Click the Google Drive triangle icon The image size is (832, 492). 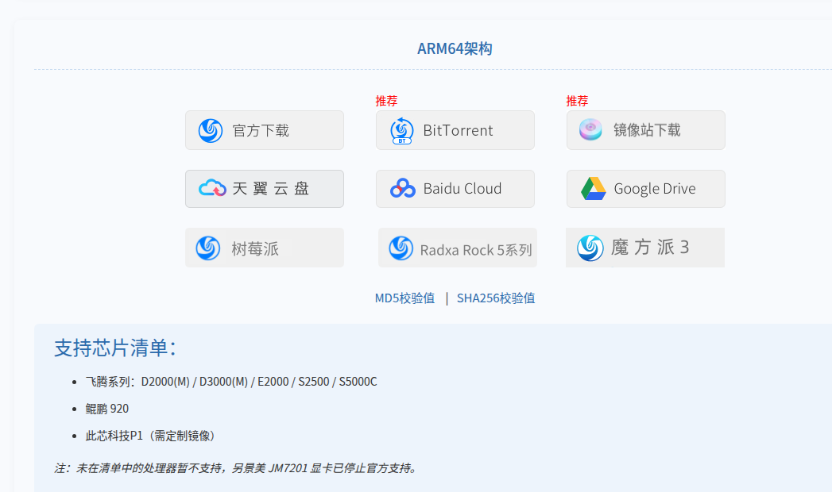tap(594, 189)
